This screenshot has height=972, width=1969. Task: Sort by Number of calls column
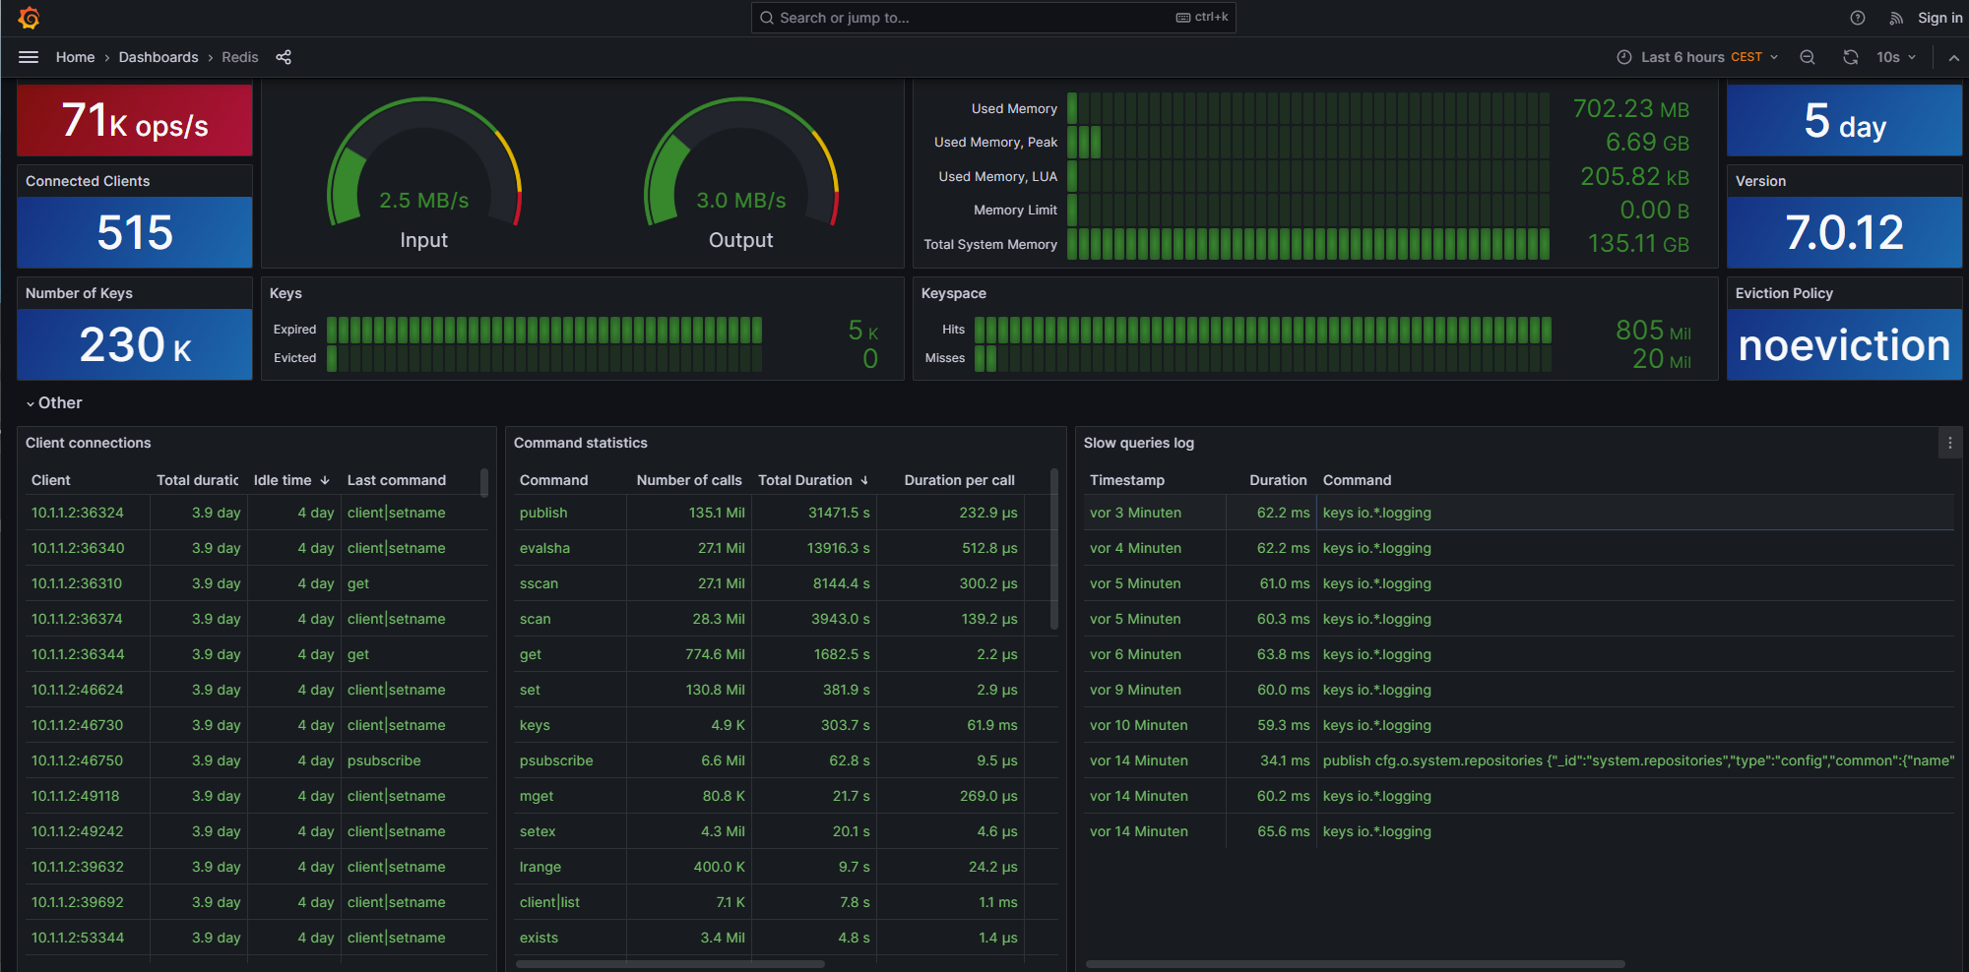click(x=688, y=480)
